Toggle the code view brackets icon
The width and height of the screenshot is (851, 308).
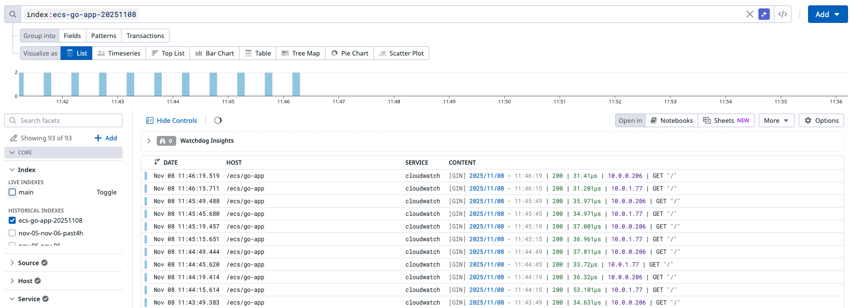click(x=783, y=14)
